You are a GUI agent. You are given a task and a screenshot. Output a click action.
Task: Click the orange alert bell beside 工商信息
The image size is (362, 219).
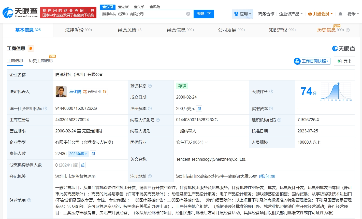tap(31, 48)
